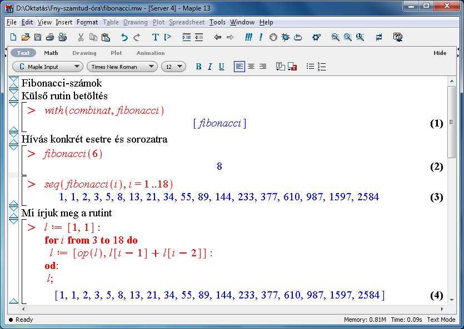This screenshot has width=464, height=329.
Task: Toggle numbered list formatting
Action: [322, 67]
